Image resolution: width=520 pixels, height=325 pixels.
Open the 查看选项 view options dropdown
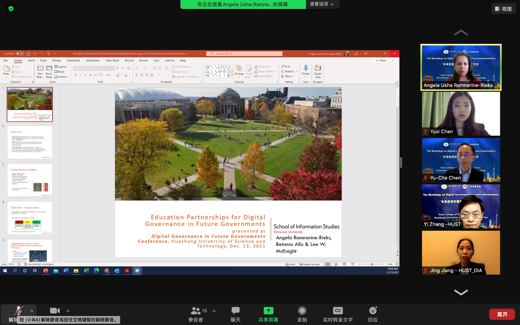(x=322, y=4)
